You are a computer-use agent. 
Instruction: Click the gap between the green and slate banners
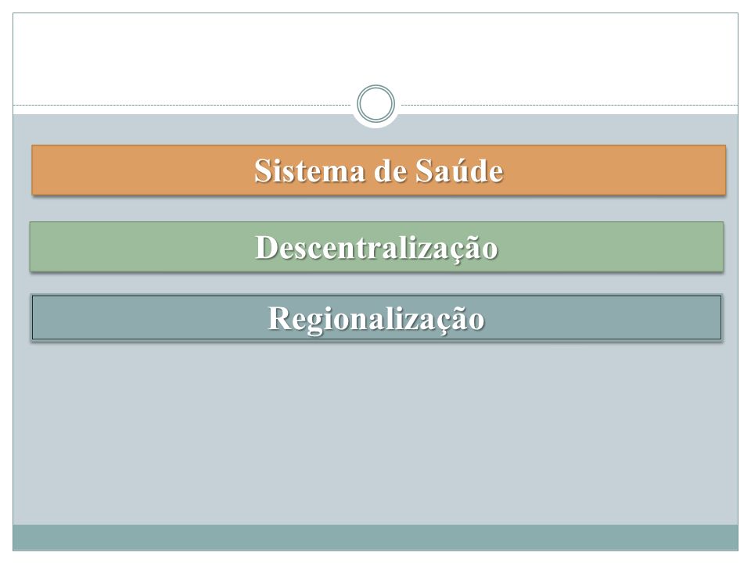(377, 283)
